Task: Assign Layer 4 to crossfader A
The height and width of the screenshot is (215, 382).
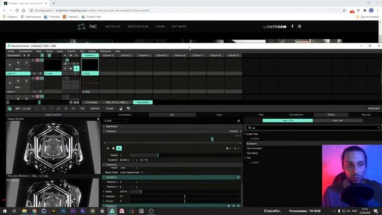Action: point(35,91)
